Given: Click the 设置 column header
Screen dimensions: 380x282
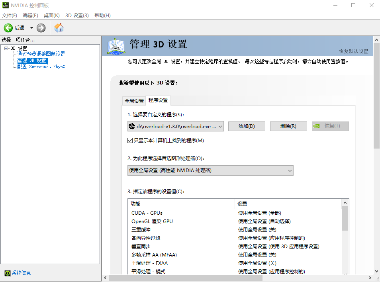Looking at the screenshot, I should tap(288, 204).
